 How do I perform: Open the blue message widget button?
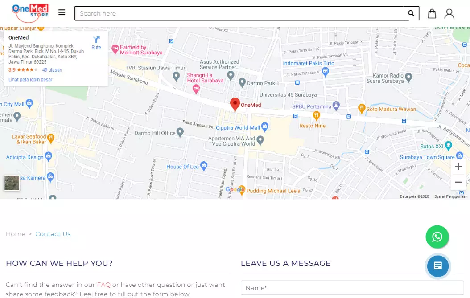click(x=437, y=265)
